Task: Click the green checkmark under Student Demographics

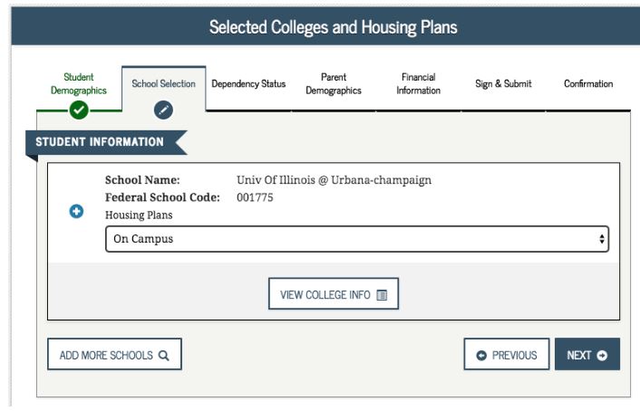Action: [x=79, y=110]
